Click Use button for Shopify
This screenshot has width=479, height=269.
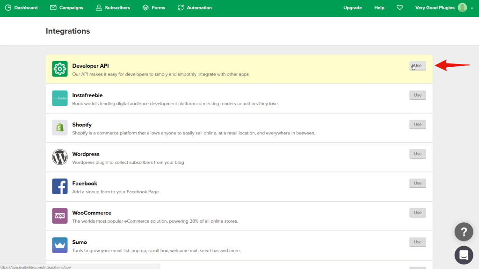pyautogui.click(x=418, y=124)
